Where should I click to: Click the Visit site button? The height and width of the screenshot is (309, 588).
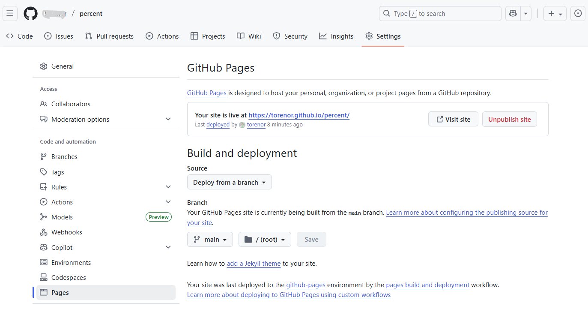[453, 119]
